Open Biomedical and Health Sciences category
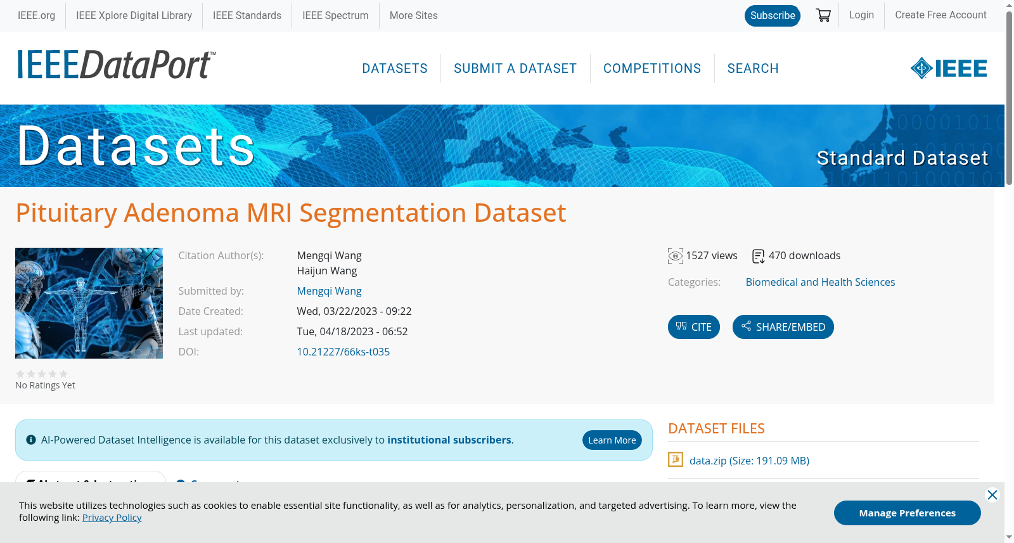The width and height of the screenshot is (1014, 543). click(x=820, y=282)
